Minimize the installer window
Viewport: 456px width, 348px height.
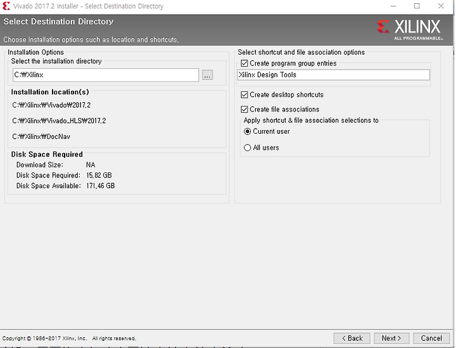click(393, 6)
